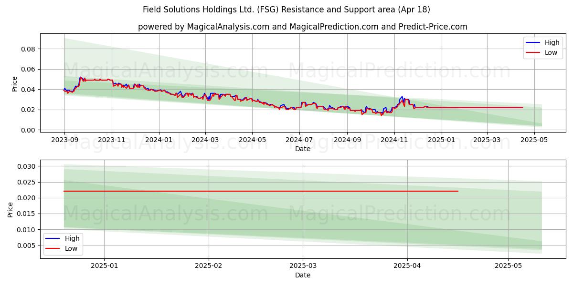Click 'High' in the bottom chart legend
The width and height of the screenshot is (573, 286).
pyautogui.click(x=73, y=238)
